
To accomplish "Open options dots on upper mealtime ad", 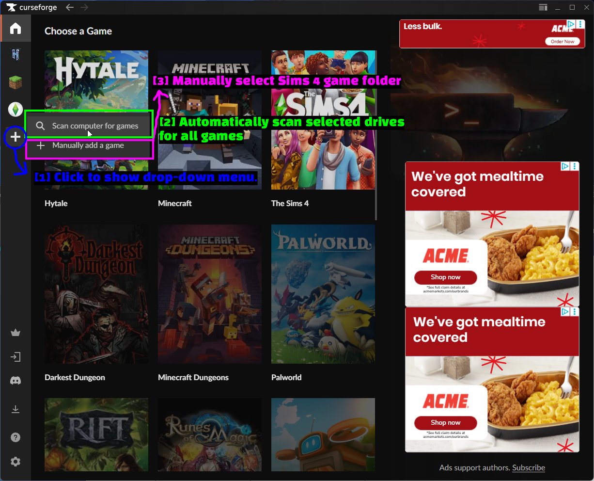I will (575, 166).
